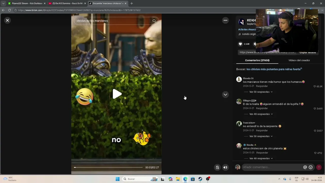Open the weather widget showing 16°C Nublado
Screen dimensions: 325x183
[10, 179]
